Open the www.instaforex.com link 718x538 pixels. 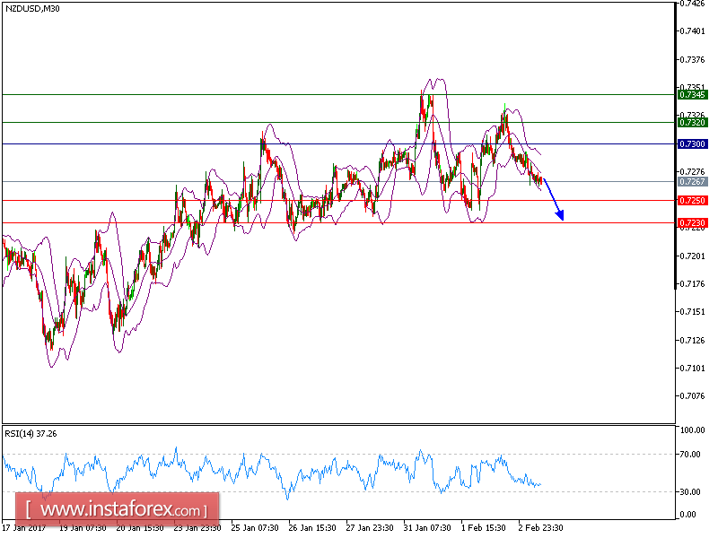pos(118,511)
